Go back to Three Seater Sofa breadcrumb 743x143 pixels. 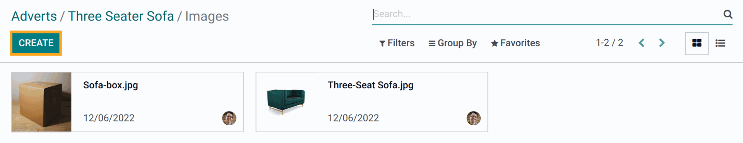pyautogui.click(x=121, y=16)
